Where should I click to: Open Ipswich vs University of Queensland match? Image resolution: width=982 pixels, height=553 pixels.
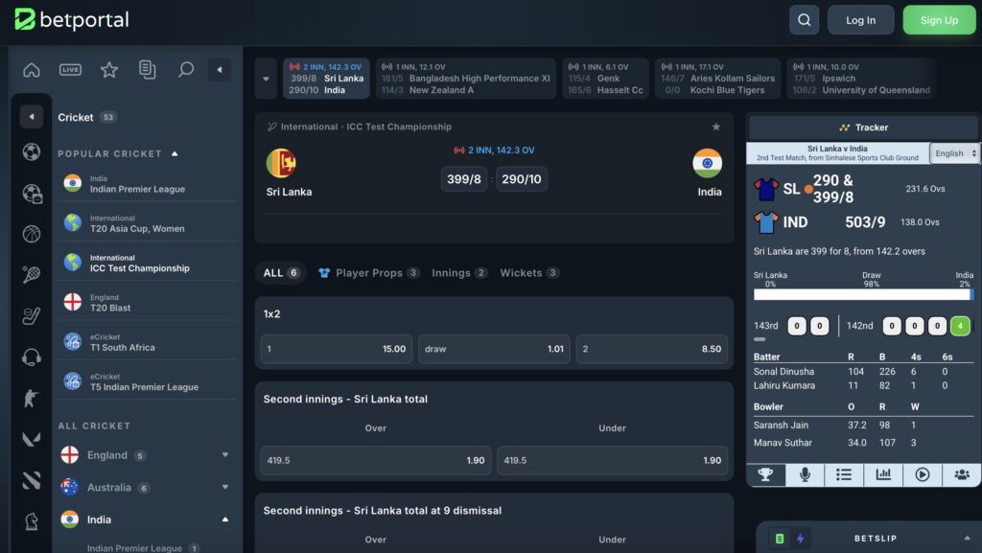click(x=862, y=79)
